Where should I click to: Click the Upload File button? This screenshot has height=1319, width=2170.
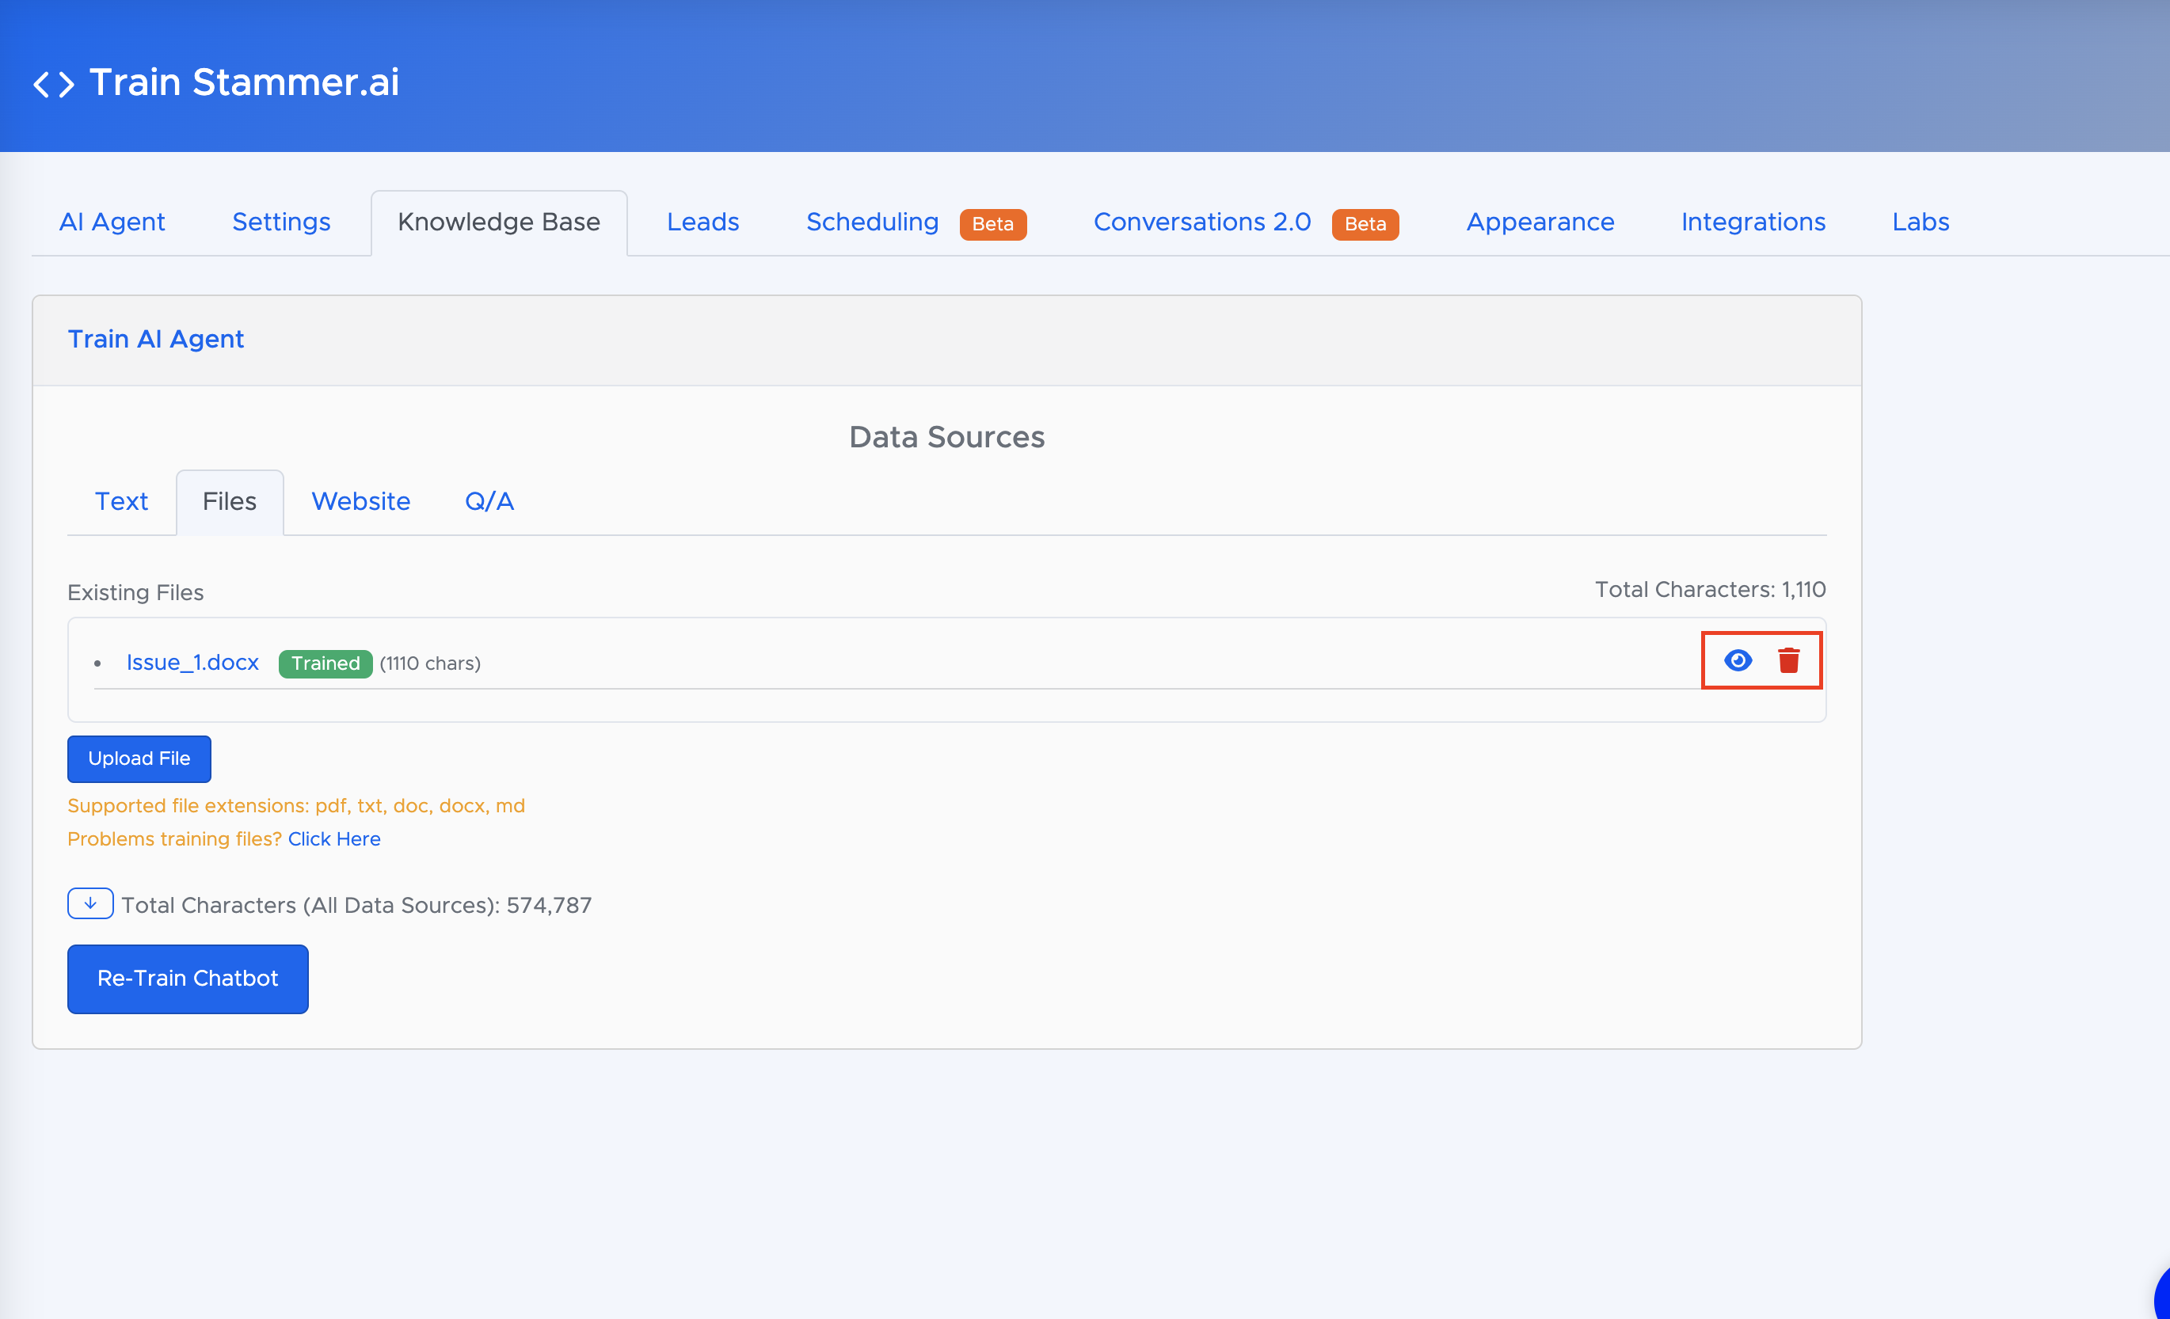pyautogui.click(x=139, y=758)
